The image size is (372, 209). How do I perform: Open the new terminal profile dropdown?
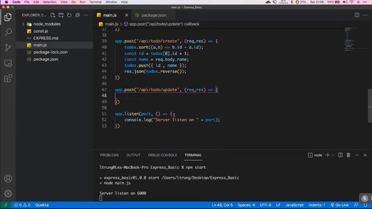click(333, 155)
